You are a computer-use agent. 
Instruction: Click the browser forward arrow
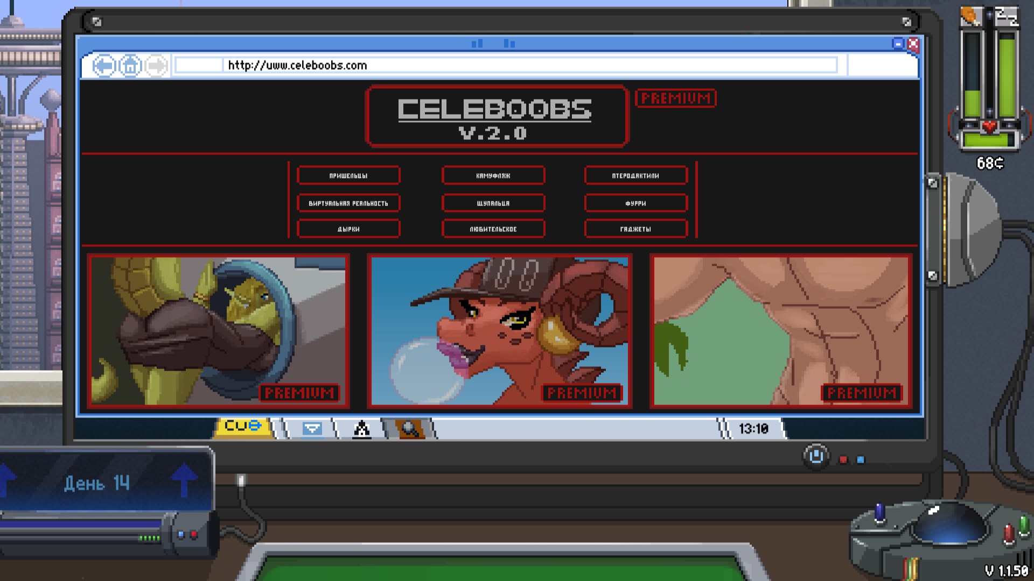[x=156, y=66]
